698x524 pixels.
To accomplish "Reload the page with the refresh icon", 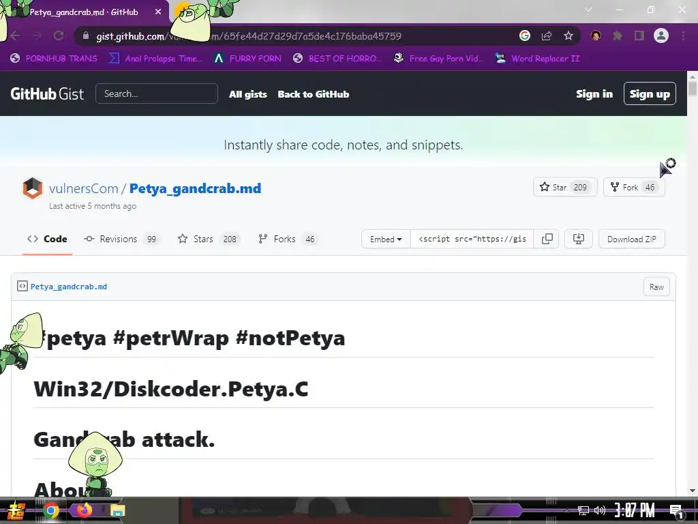I will [59, 35].
